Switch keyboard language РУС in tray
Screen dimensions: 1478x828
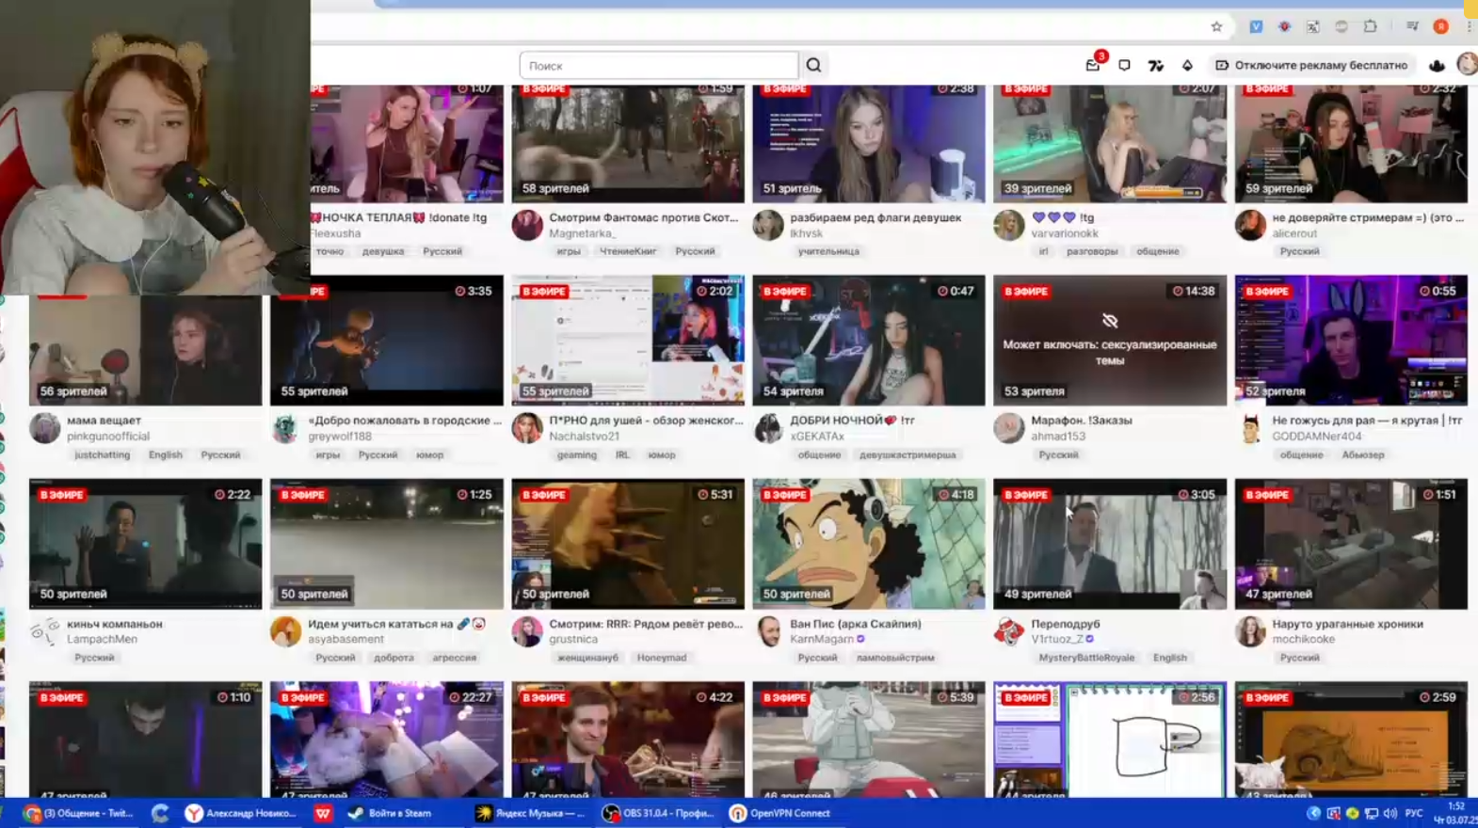1414,813
